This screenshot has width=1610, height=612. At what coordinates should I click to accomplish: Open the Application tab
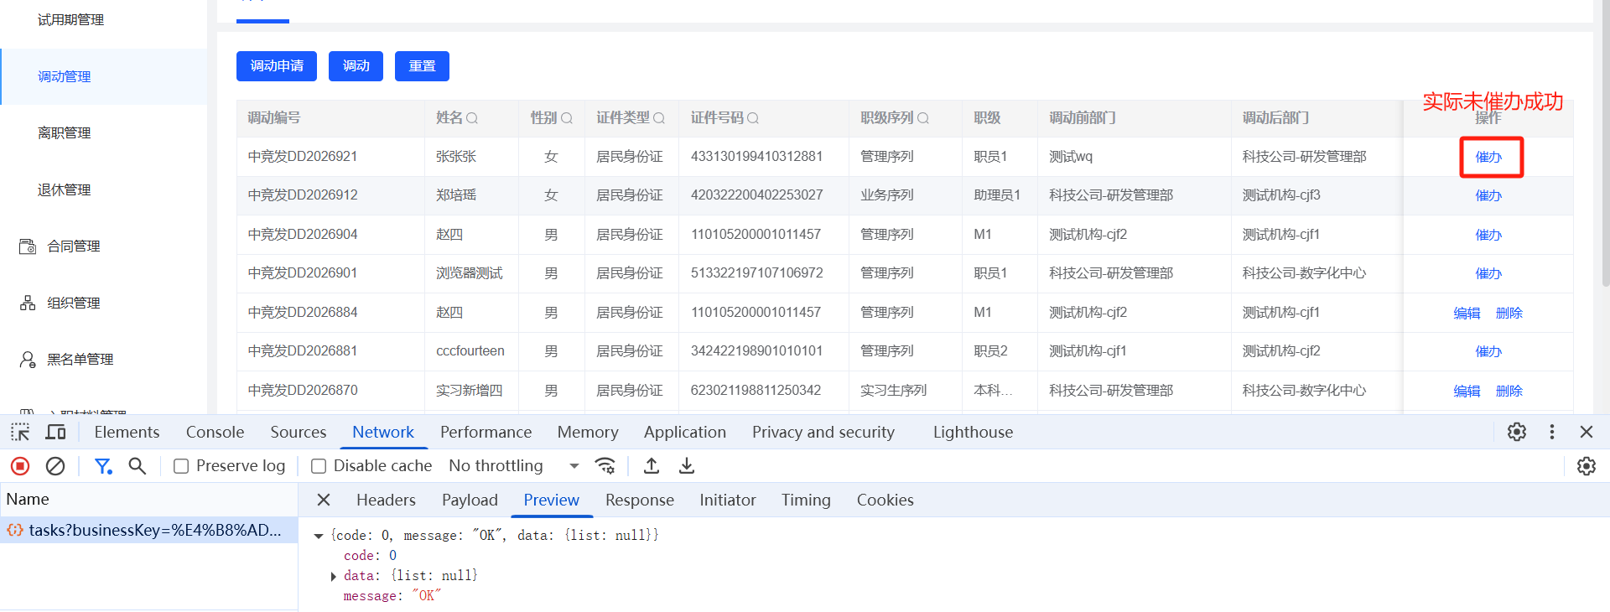[x=685, y=432]
